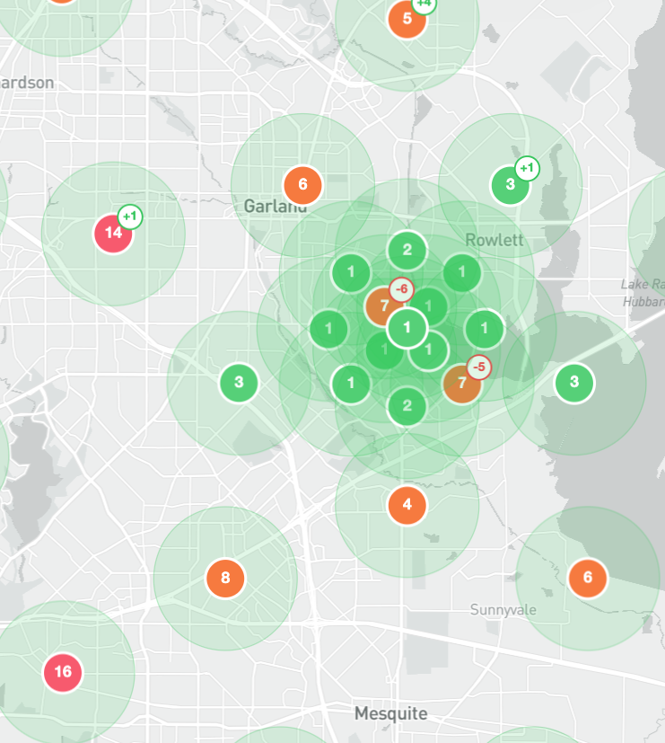
Task: Open the orange 8 cluster marker
Action: point(225,578)
